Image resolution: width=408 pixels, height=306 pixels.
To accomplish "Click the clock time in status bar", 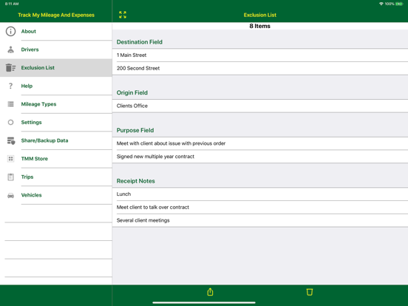I will click(12, 4).
